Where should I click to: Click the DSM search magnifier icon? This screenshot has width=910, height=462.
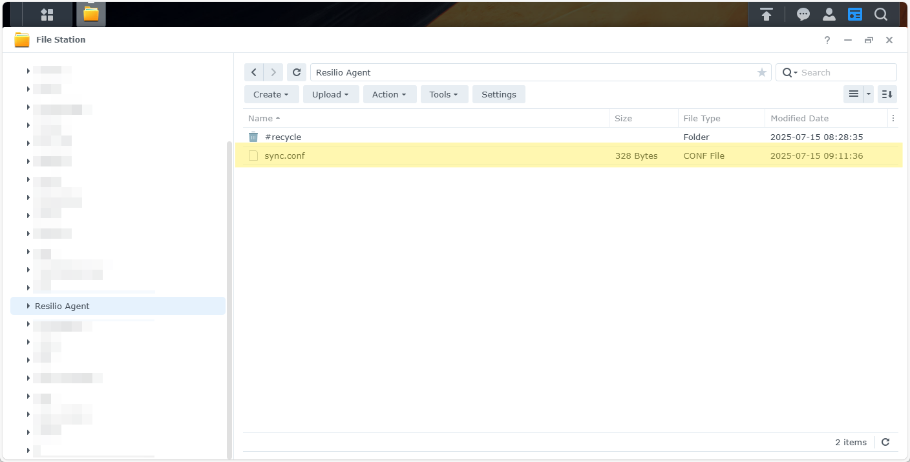point(881,14)
